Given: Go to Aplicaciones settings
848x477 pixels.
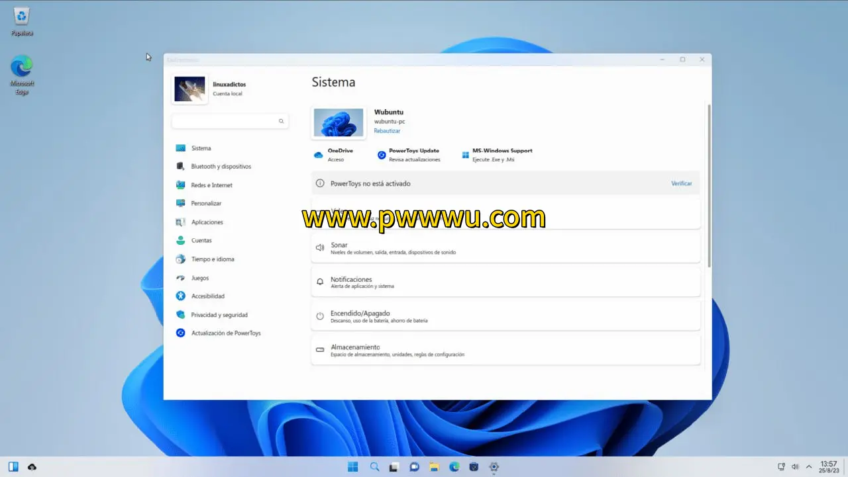Looking at the screenshot, I should pos(207,222).
